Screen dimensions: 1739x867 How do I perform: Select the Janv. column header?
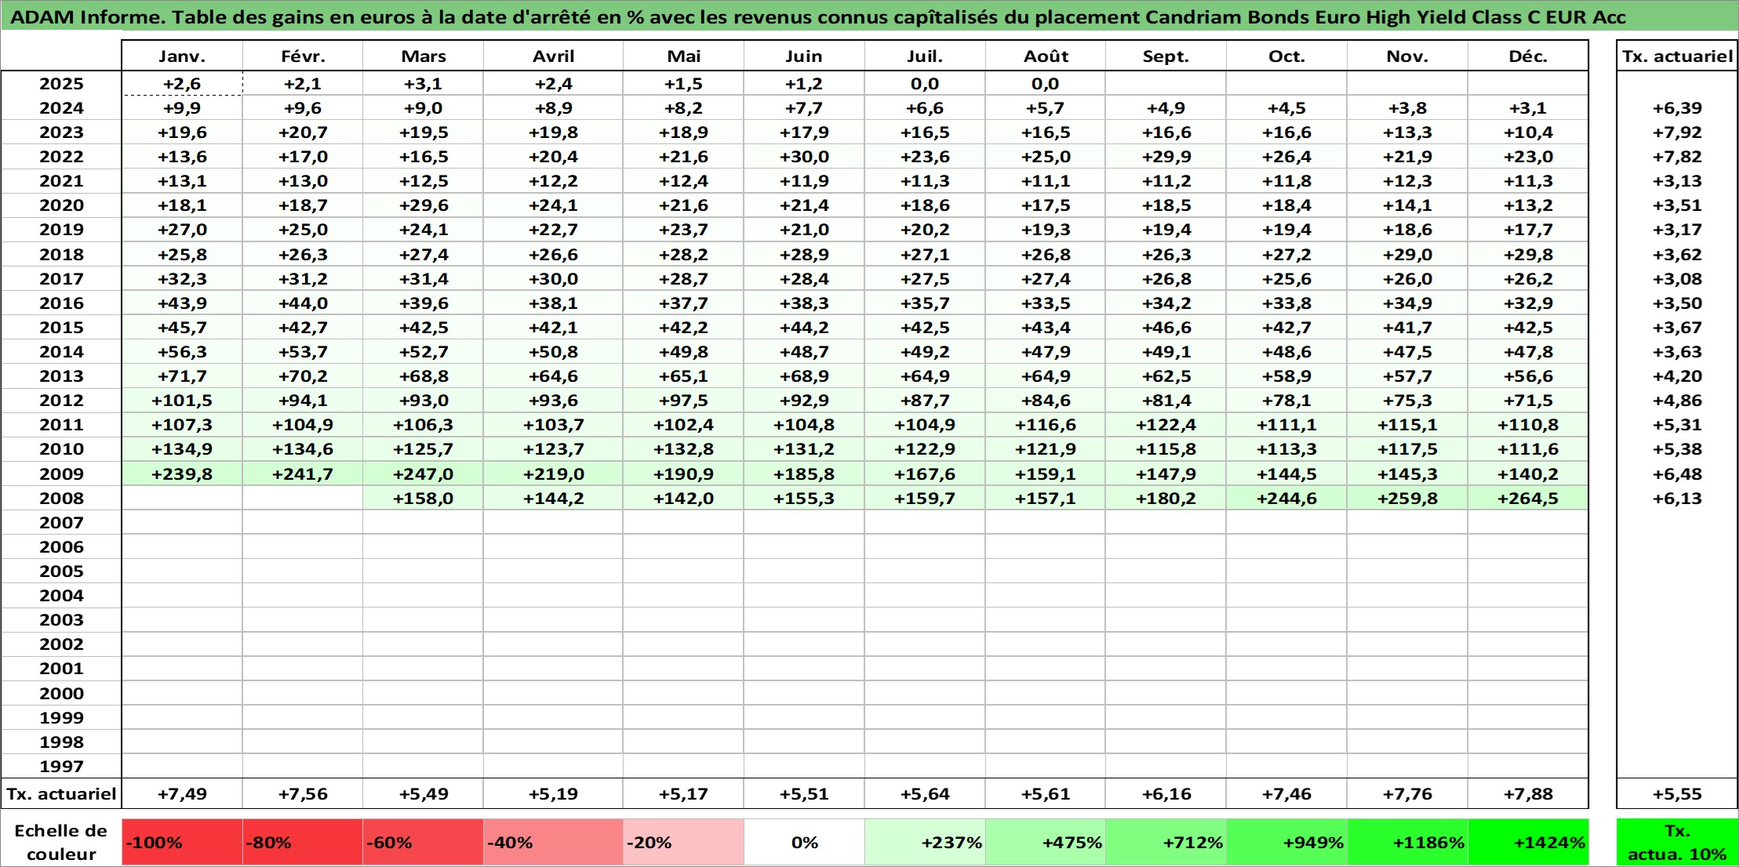[x=182, y=56]
